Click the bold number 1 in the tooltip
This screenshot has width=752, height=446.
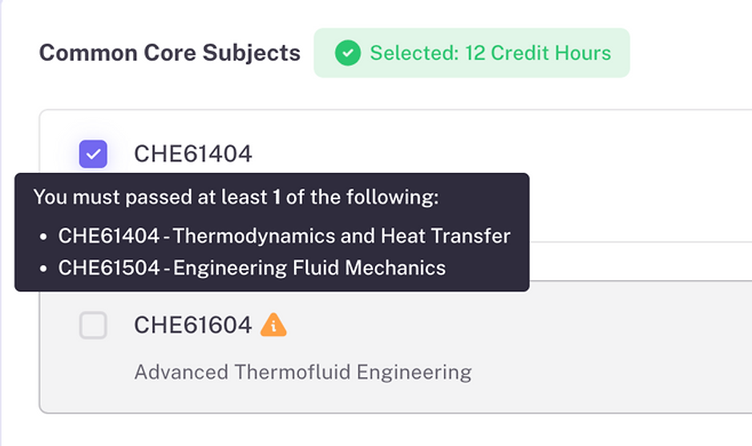pyautogui.click(x=277, y=198)
